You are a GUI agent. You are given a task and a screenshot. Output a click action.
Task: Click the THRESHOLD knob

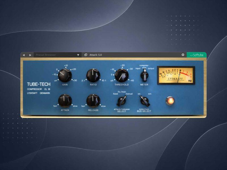[x=122, y=75]
